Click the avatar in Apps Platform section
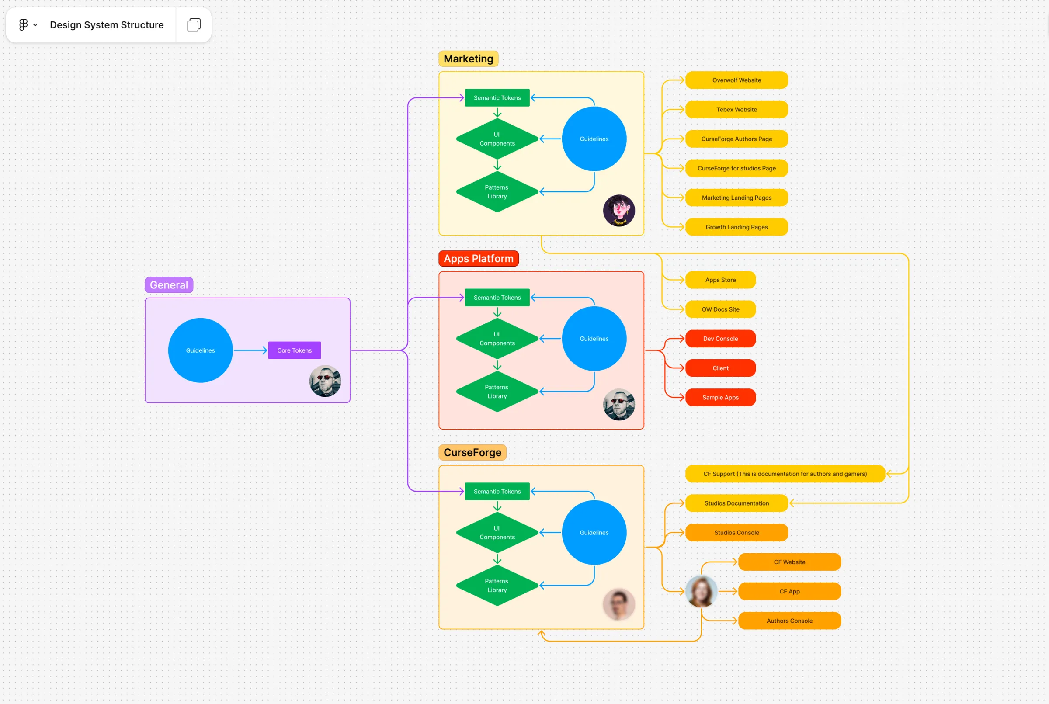 click(619, 405)
